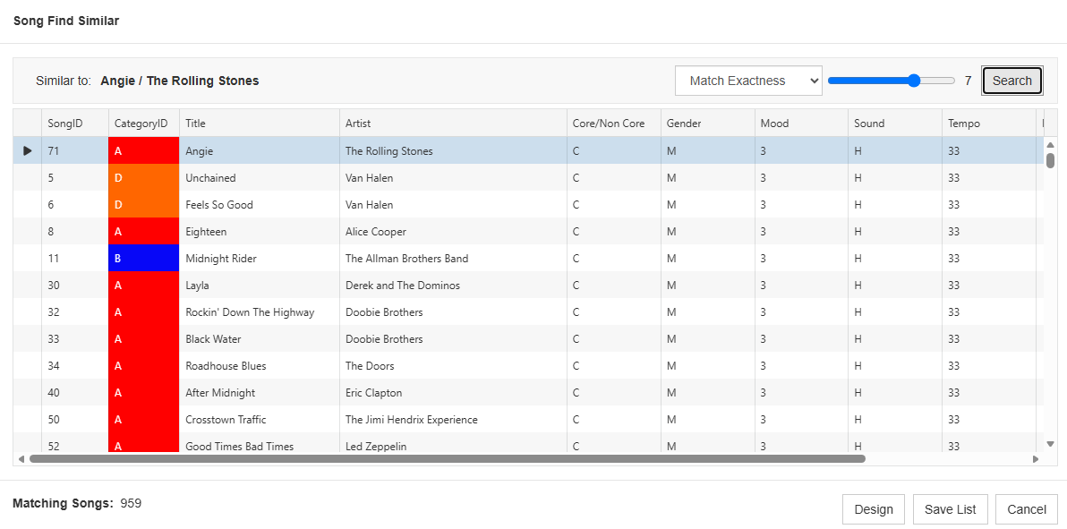Select the orange category D cell for Unchained

pyautogui.click(x=143, y=178)
